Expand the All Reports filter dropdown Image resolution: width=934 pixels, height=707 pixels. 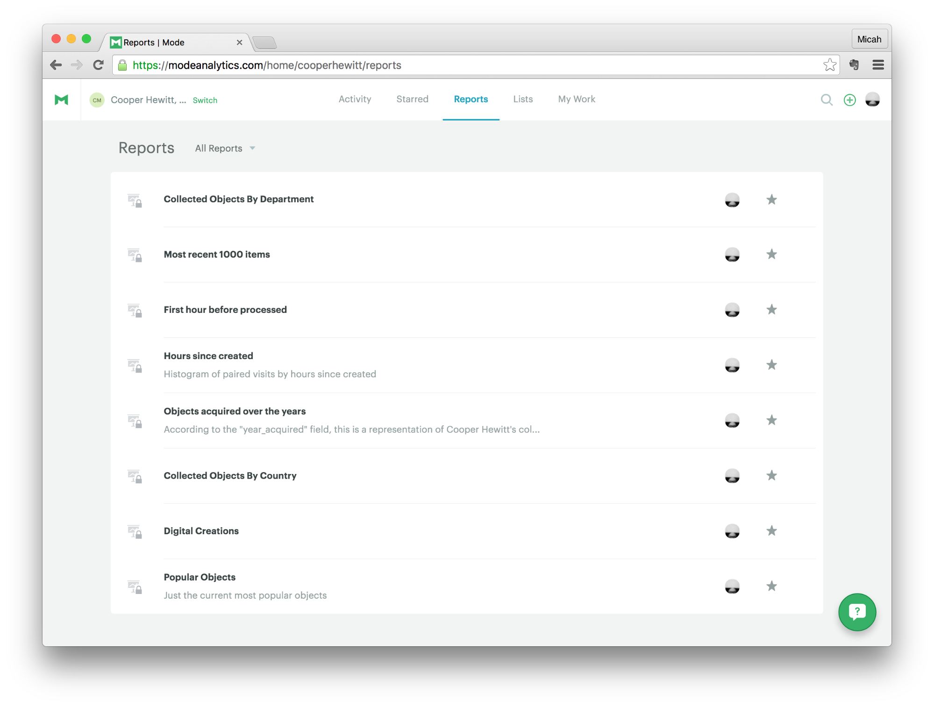(225, 148)
